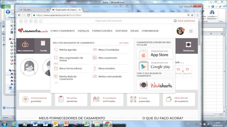This screenshot has width=227, height=127.
Task: Open Localizar e Selecionar in Excel
Action: 212,15
